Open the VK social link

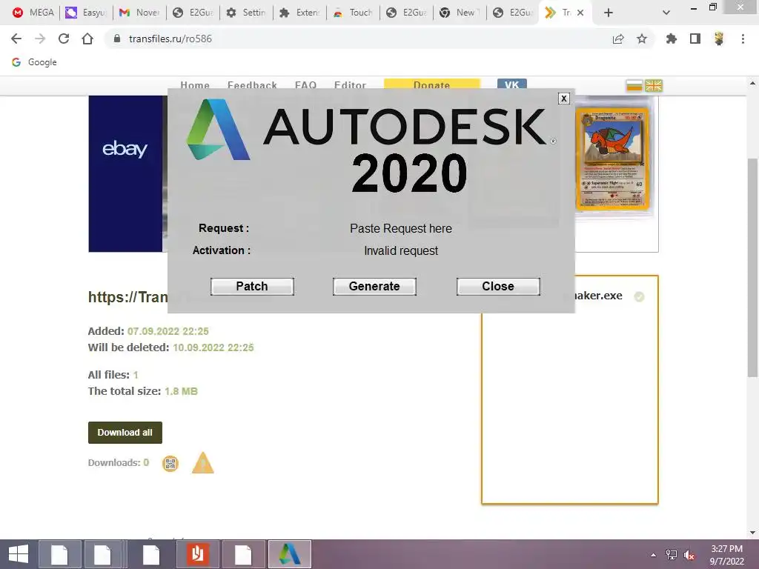click(x=511, y=84)
